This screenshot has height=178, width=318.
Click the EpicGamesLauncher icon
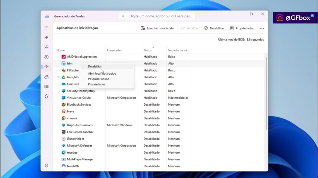pos(63,132)
